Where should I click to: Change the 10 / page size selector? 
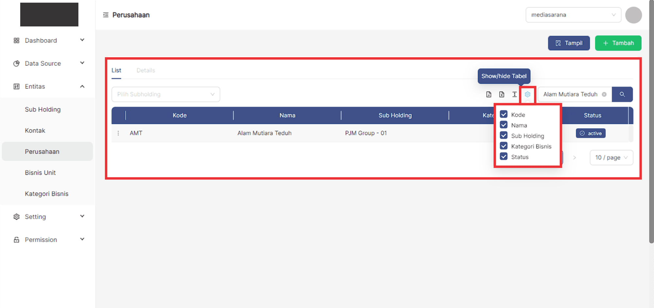click(x=611, y=158)
